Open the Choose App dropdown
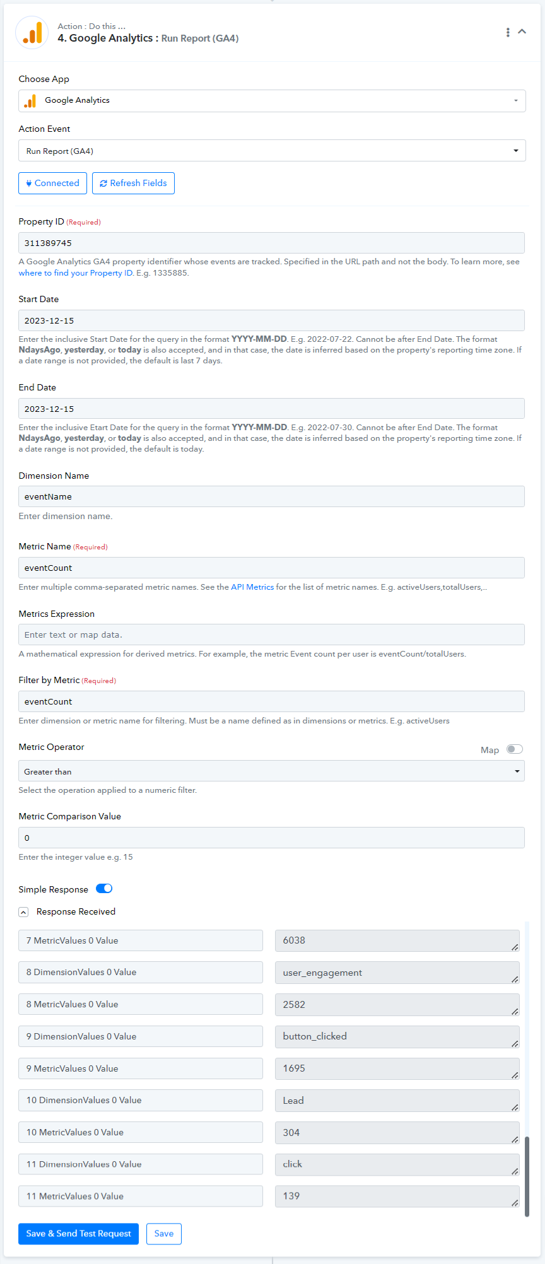 tap(272, 101)
